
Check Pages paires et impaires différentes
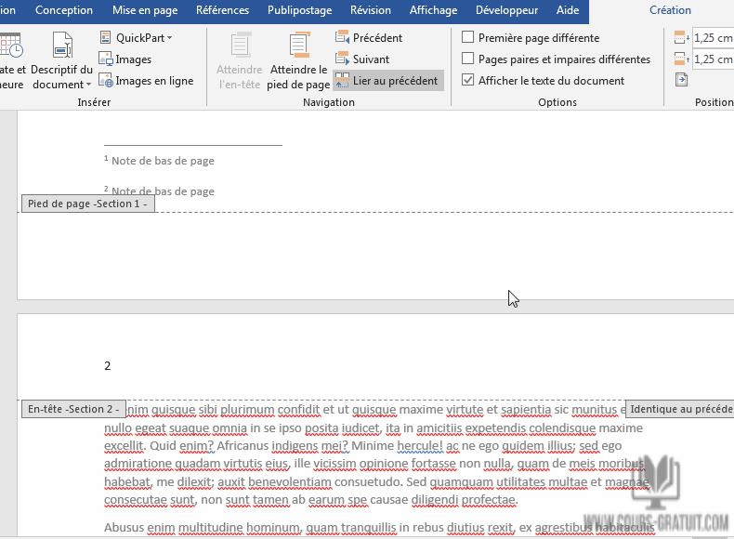coord(468,59)
